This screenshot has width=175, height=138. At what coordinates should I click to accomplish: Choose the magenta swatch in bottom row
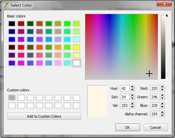pos(21,63)
